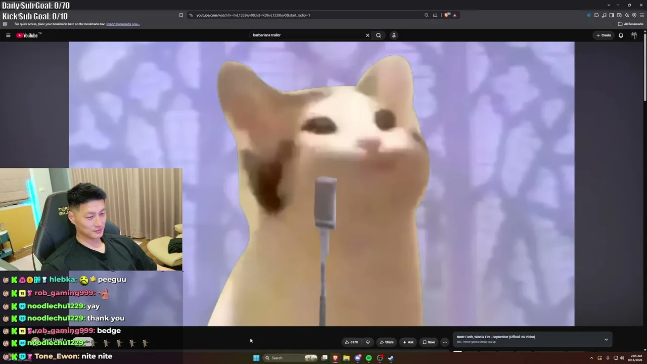The height and width of the screenshot is (364, 647).
Task: Open the Discord taskbar icon
Action: click(358, 358)
